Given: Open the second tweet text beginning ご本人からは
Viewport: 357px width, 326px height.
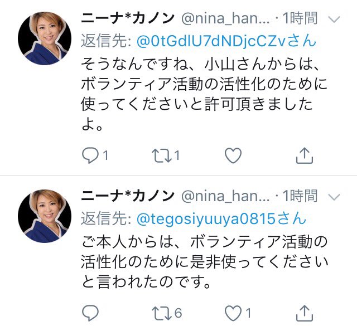Looking at the screenshot, I should tap(205, 261).
